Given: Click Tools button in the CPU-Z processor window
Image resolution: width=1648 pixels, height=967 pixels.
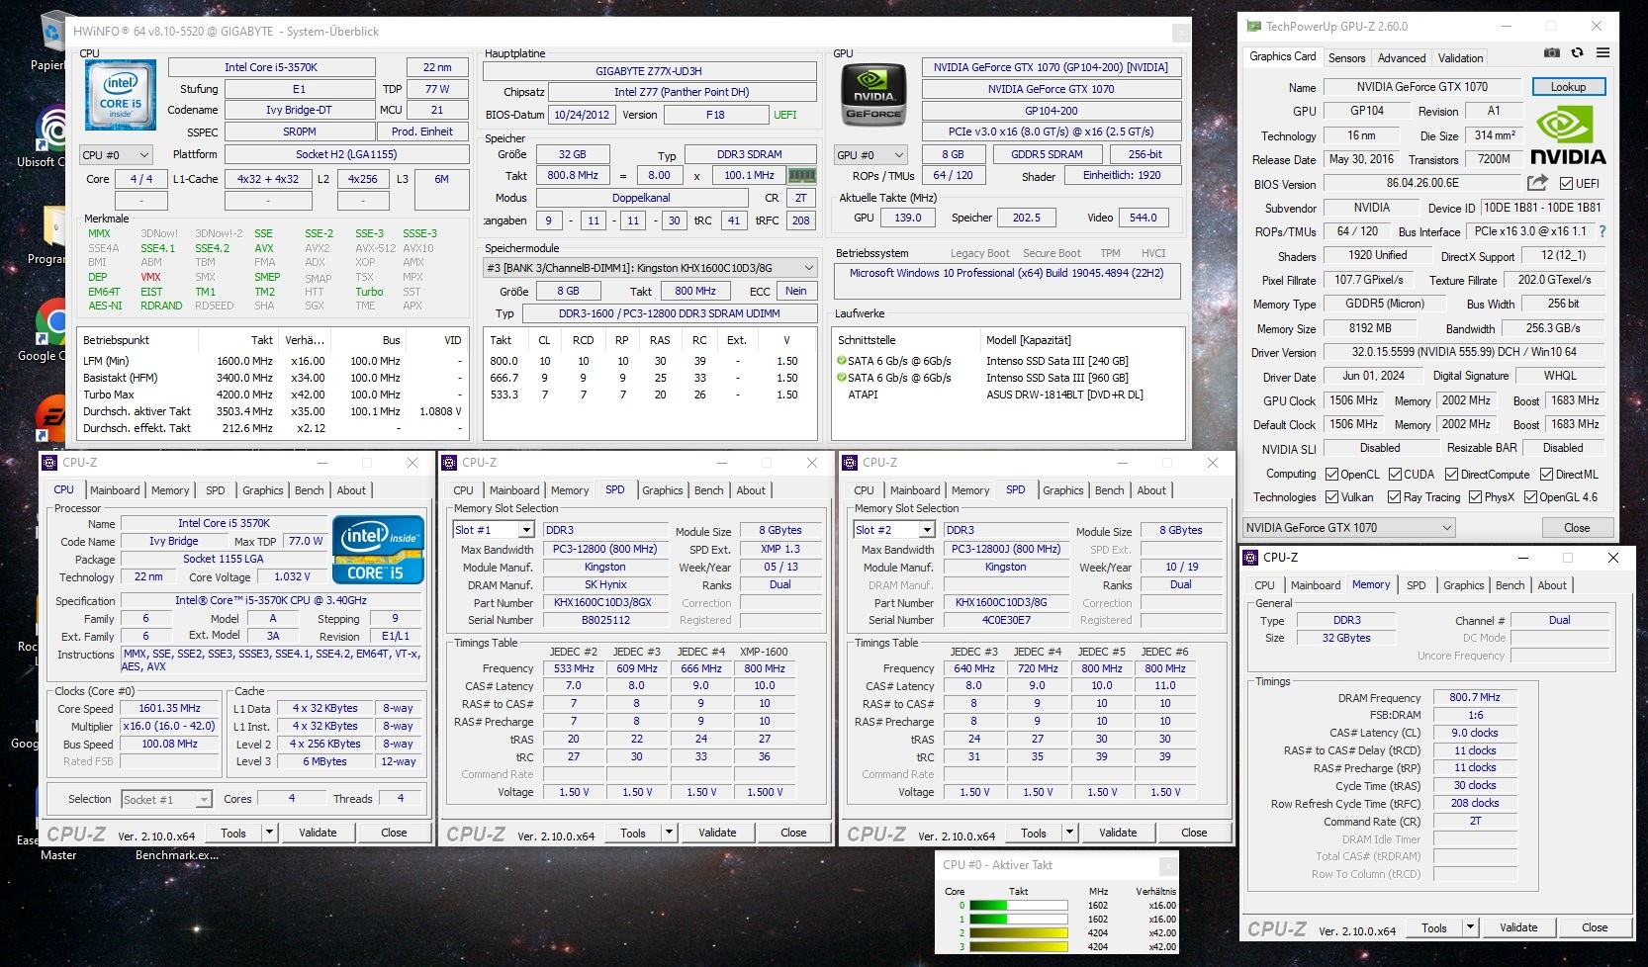Looking at the screenshot, I should click(233, 833).
